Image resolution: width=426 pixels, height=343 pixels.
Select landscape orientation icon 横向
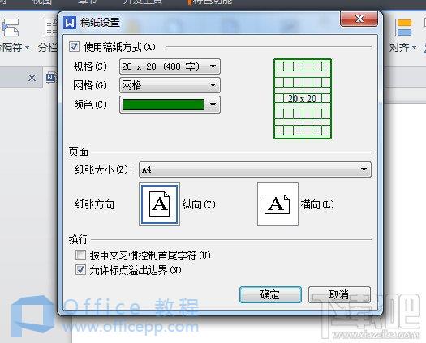coord(278,204)
